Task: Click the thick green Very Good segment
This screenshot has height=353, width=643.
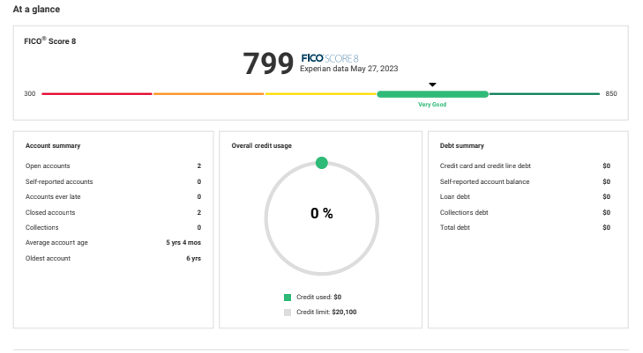Action: pos(432,94)
